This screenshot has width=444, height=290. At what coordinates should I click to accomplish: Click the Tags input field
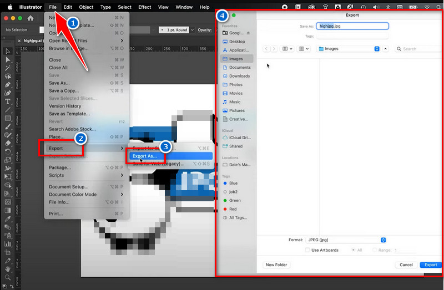352,36
